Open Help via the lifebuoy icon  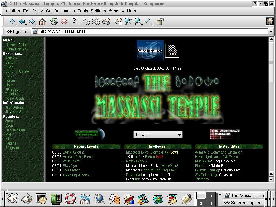[70, 199]
